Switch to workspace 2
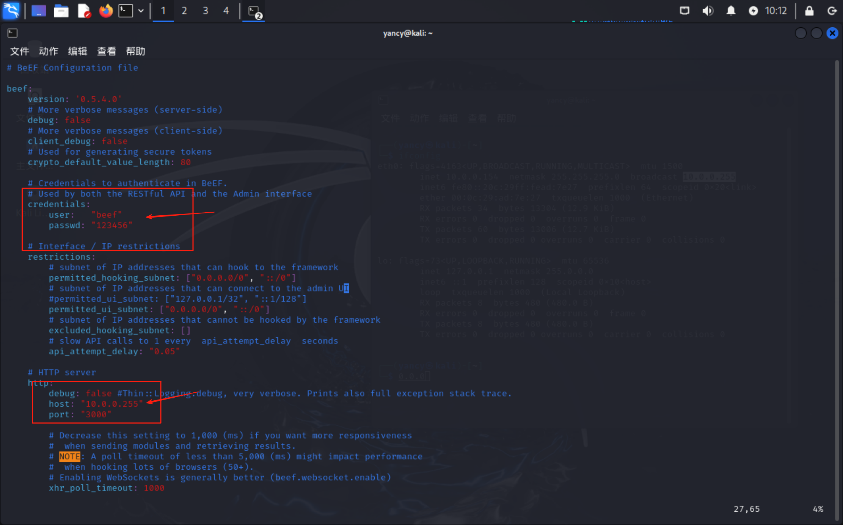 [184, 11]
